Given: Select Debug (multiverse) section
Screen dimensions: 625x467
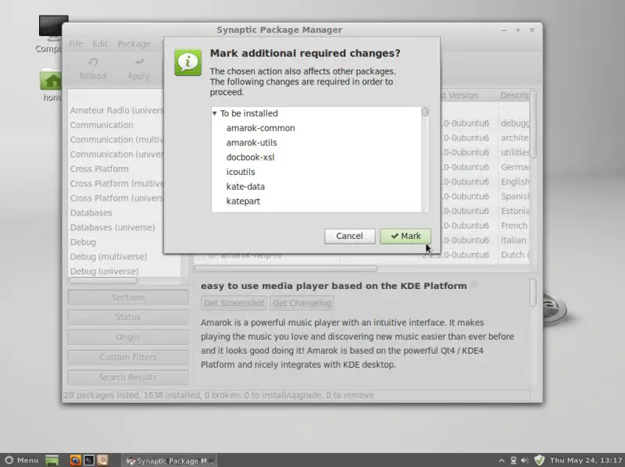Looking at the screenshot, I should click(x=109, y=257).
